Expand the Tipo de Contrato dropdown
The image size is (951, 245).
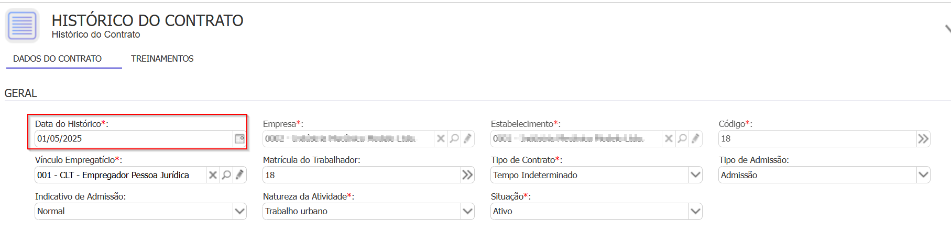(695, 175)
